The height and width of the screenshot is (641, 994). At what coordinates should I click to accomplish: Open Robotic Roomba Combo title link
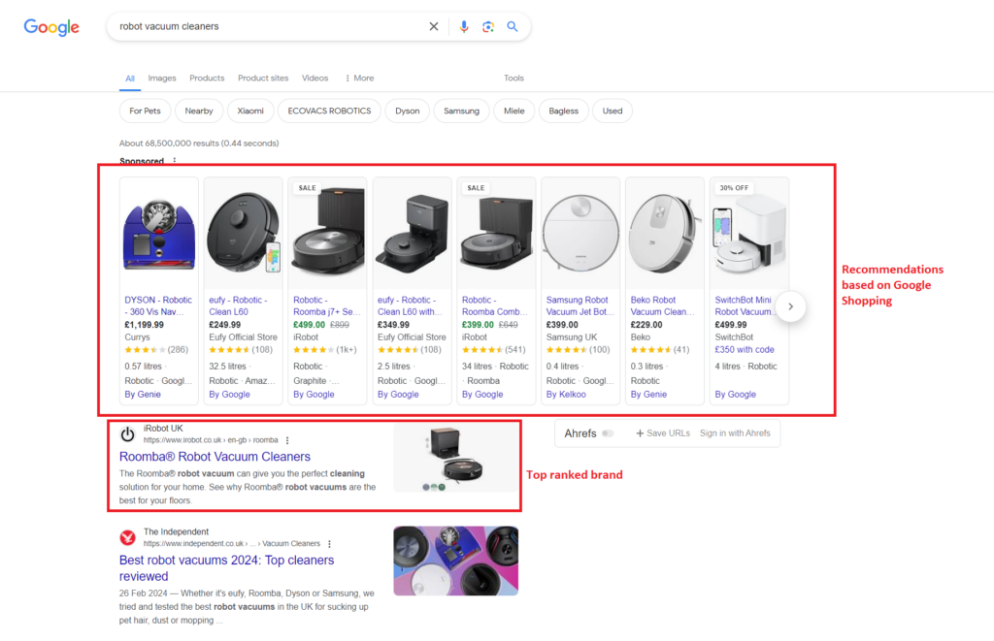pos(494,305)
